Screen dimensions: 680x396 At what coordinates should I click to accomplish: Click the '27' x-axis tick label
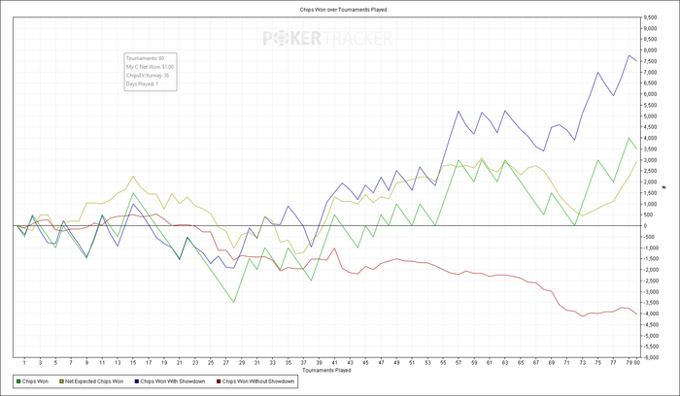[226, 363]
